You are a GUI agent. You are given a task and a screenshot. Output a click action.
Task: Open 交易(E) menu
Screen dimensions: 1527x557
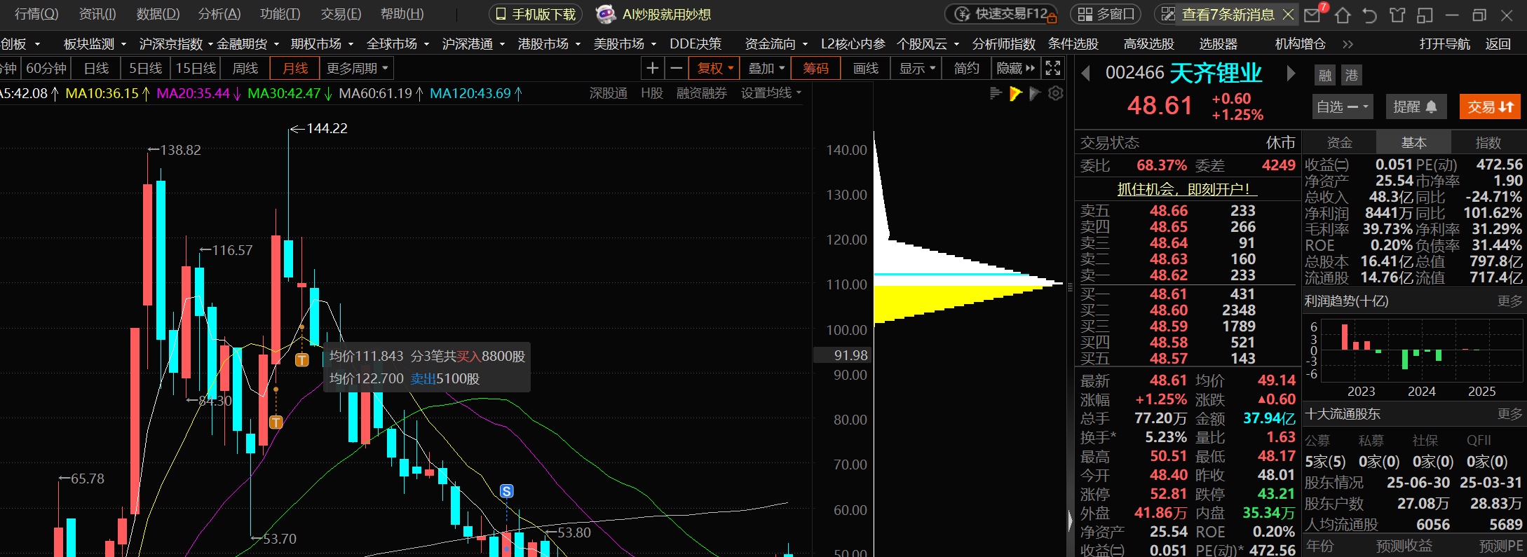click(341, 14)
